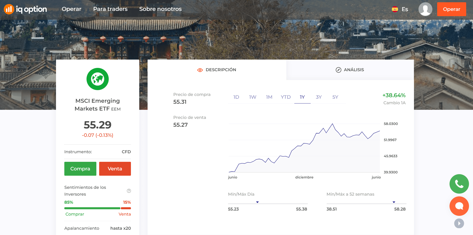The height and width of the screenshot is (235, 473).
Task: Click the 55.23 daily minimum value
Action: 233,209
